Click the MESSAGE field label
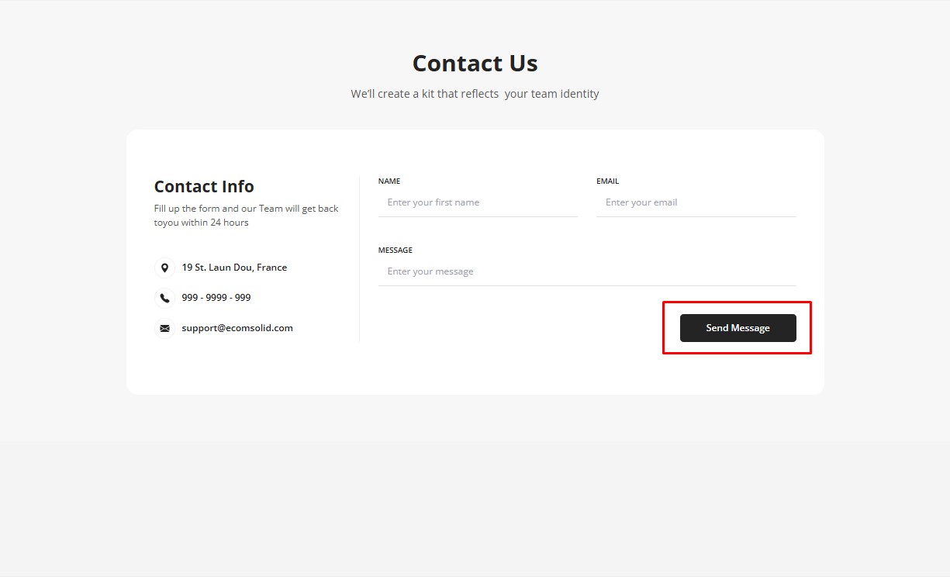 click(396, 250)
